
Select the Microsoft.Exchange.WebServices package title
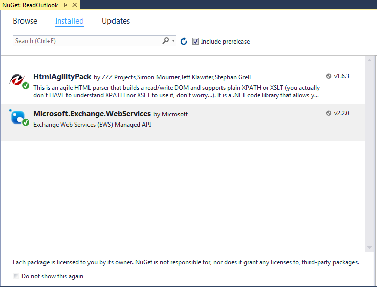(92, 113)
